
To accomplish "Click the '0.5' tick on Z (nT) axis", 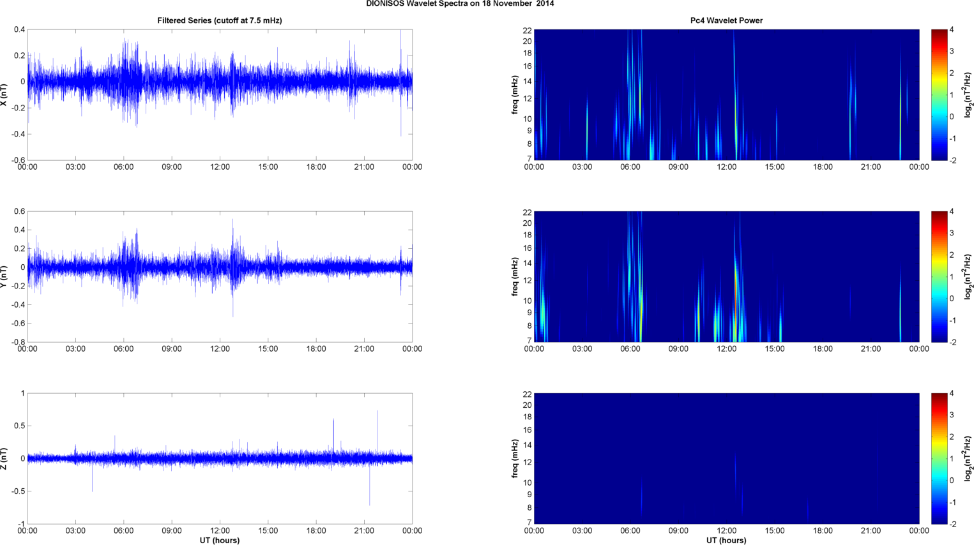I will (x=19, y=426).
